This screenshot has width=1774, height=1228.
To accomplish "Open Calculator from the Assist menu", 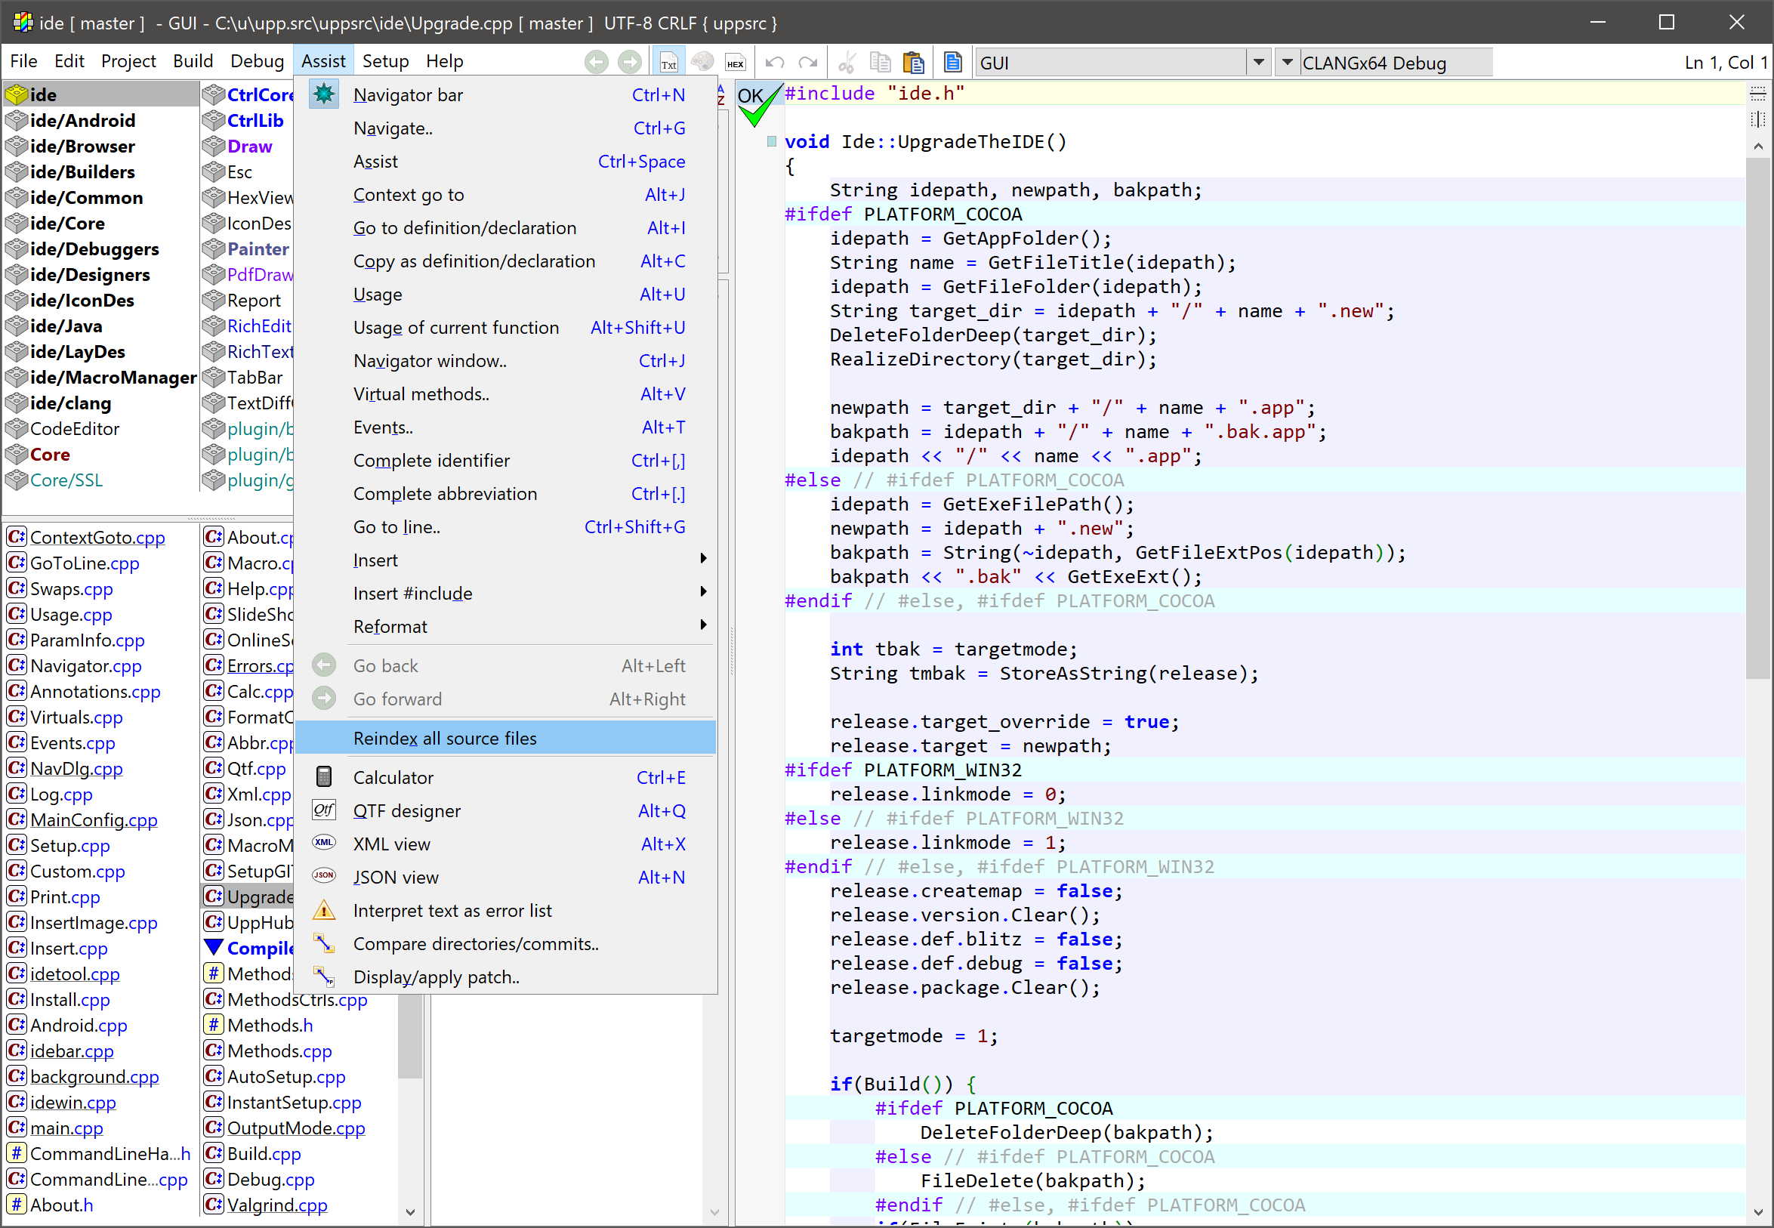I will pyautogui.click(x=393, y=777).
